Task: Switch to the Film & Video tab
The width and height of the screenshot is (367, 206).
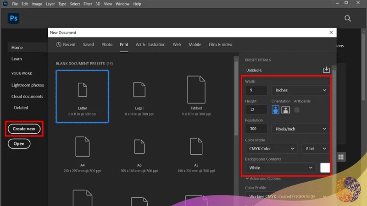Action: pyautogui.click(x=221, y=44)
